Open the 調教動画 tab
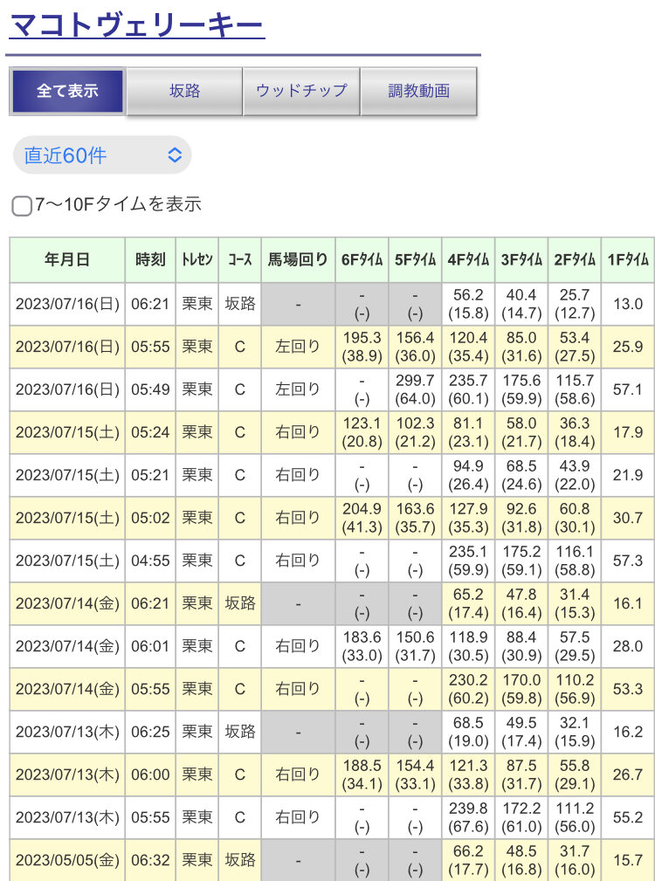The width and height of the screenshot is (655, 881). 419,91
